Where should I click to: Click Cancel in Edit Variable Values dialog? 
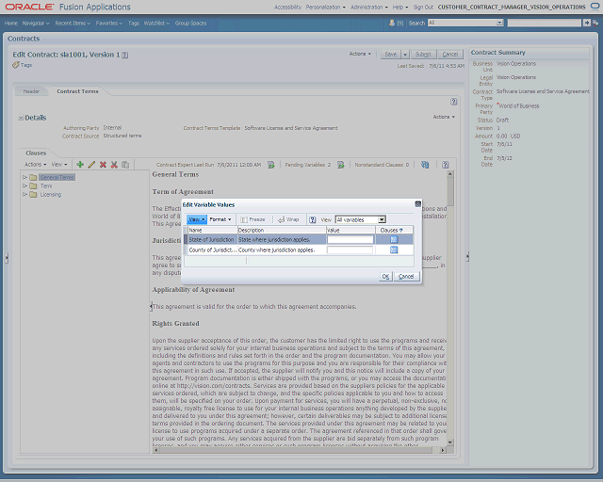click(406, 277)
